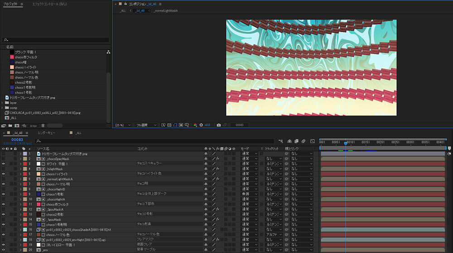Toggle Shy layers hide switch in timeline
The width and height of the screenshot is (453, 253).
[x=289, y=141]
